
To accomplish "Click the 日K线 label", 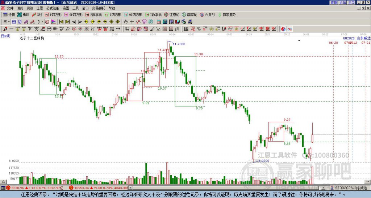I will [5, 36].
